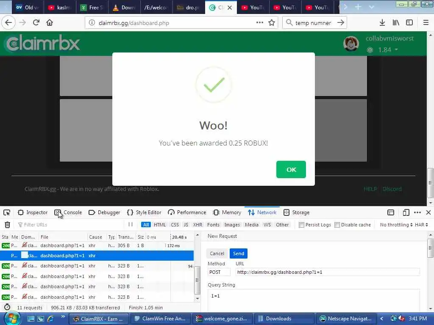
Task: Filter requests by XHR
Action: click(x=198, y=225)
